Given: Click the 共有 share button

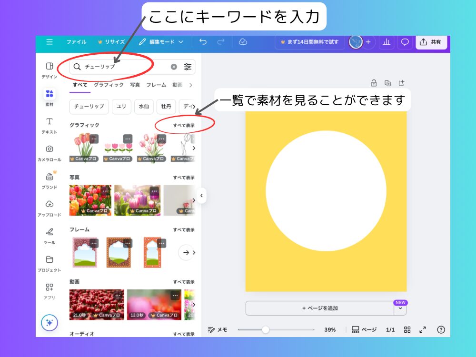Looking at the screenshot, I should 431,42.
